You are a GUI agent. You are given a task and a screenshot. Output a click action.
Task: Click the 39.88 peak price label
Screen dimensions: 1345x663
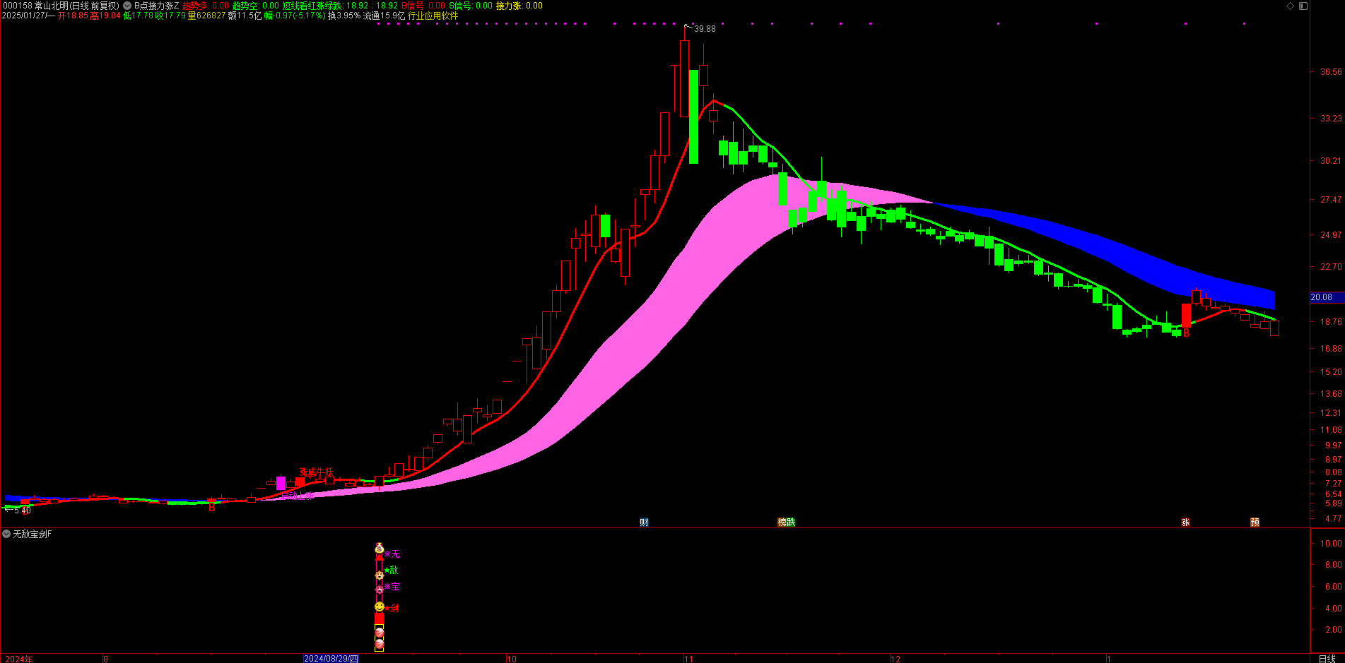[x=705, y=29]
